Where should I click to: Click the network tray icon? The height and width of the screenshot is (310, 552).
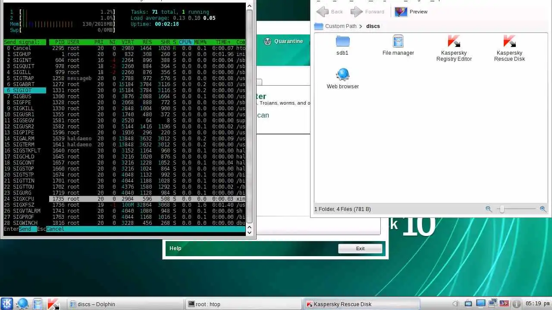(x=492, y=304)
